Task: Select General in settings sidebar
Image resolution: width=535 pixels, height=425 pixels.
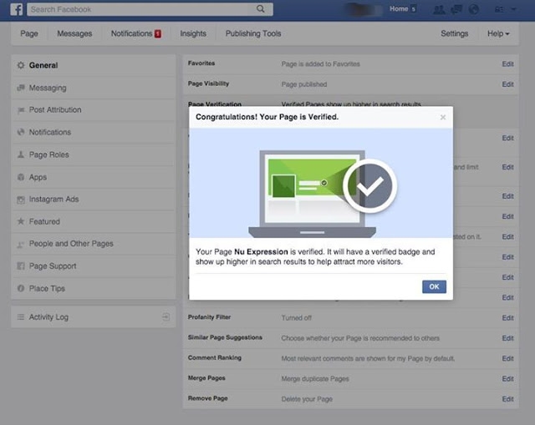Action: (x=94, y=65)
